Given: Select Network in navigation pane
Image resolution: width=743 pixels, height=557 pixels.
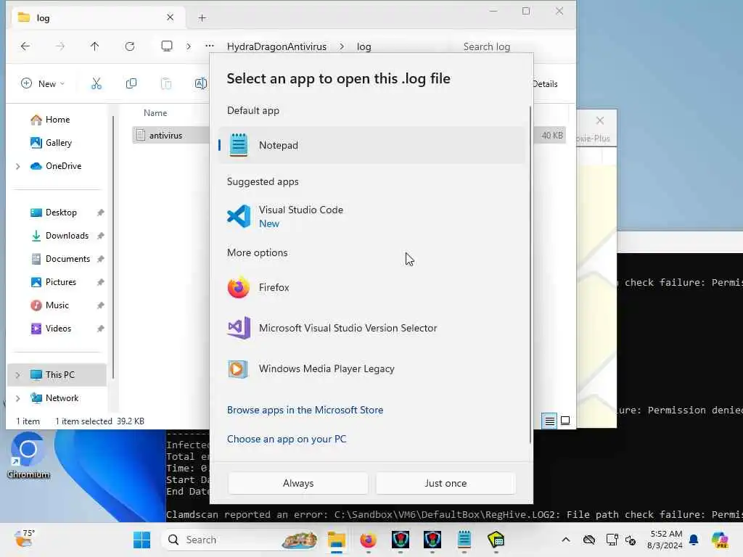Looking at the screenshot, I should coord(62,398).
